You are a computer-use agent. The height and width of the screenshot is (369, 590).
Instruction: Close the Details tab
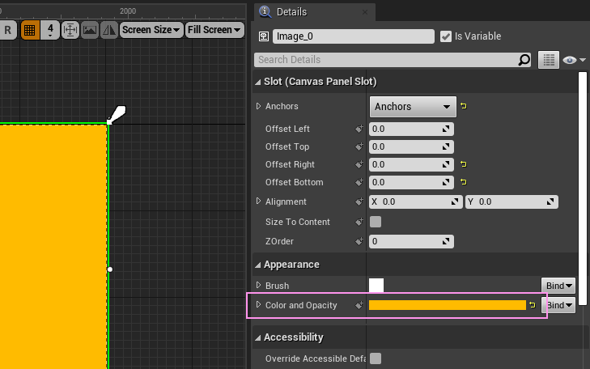[x=365, y=12]
